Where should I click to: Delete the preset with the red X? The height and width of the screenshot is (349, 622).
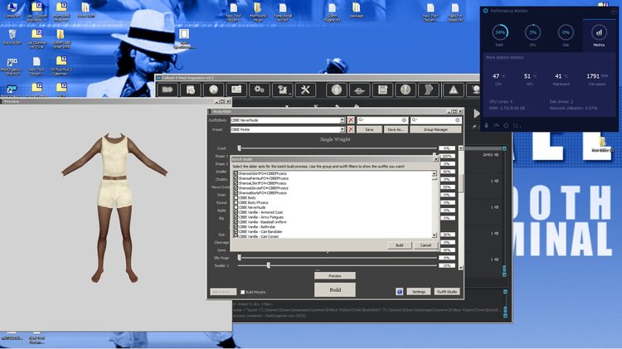pos(351,129)
